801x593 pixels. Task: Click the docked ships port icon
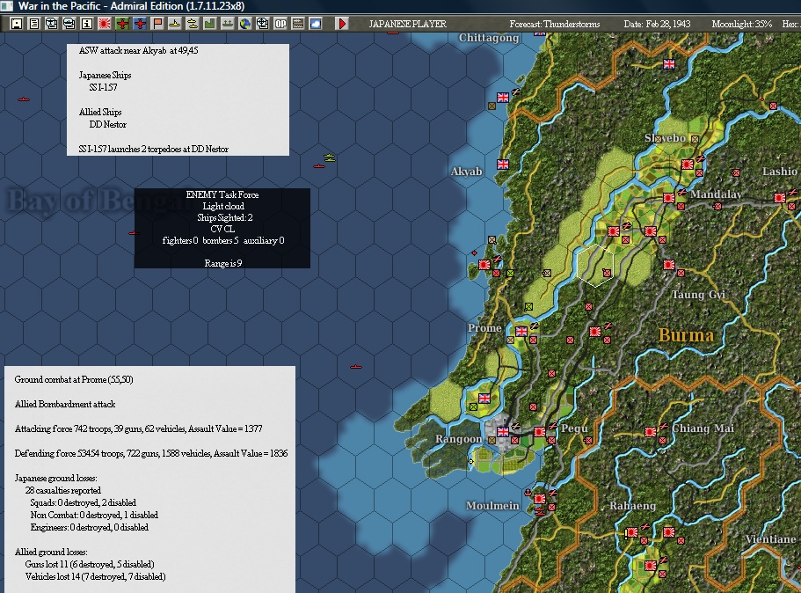click(x=228, y=24)
